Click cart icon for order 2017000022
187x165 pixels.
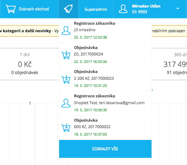[x=66, y=127]
